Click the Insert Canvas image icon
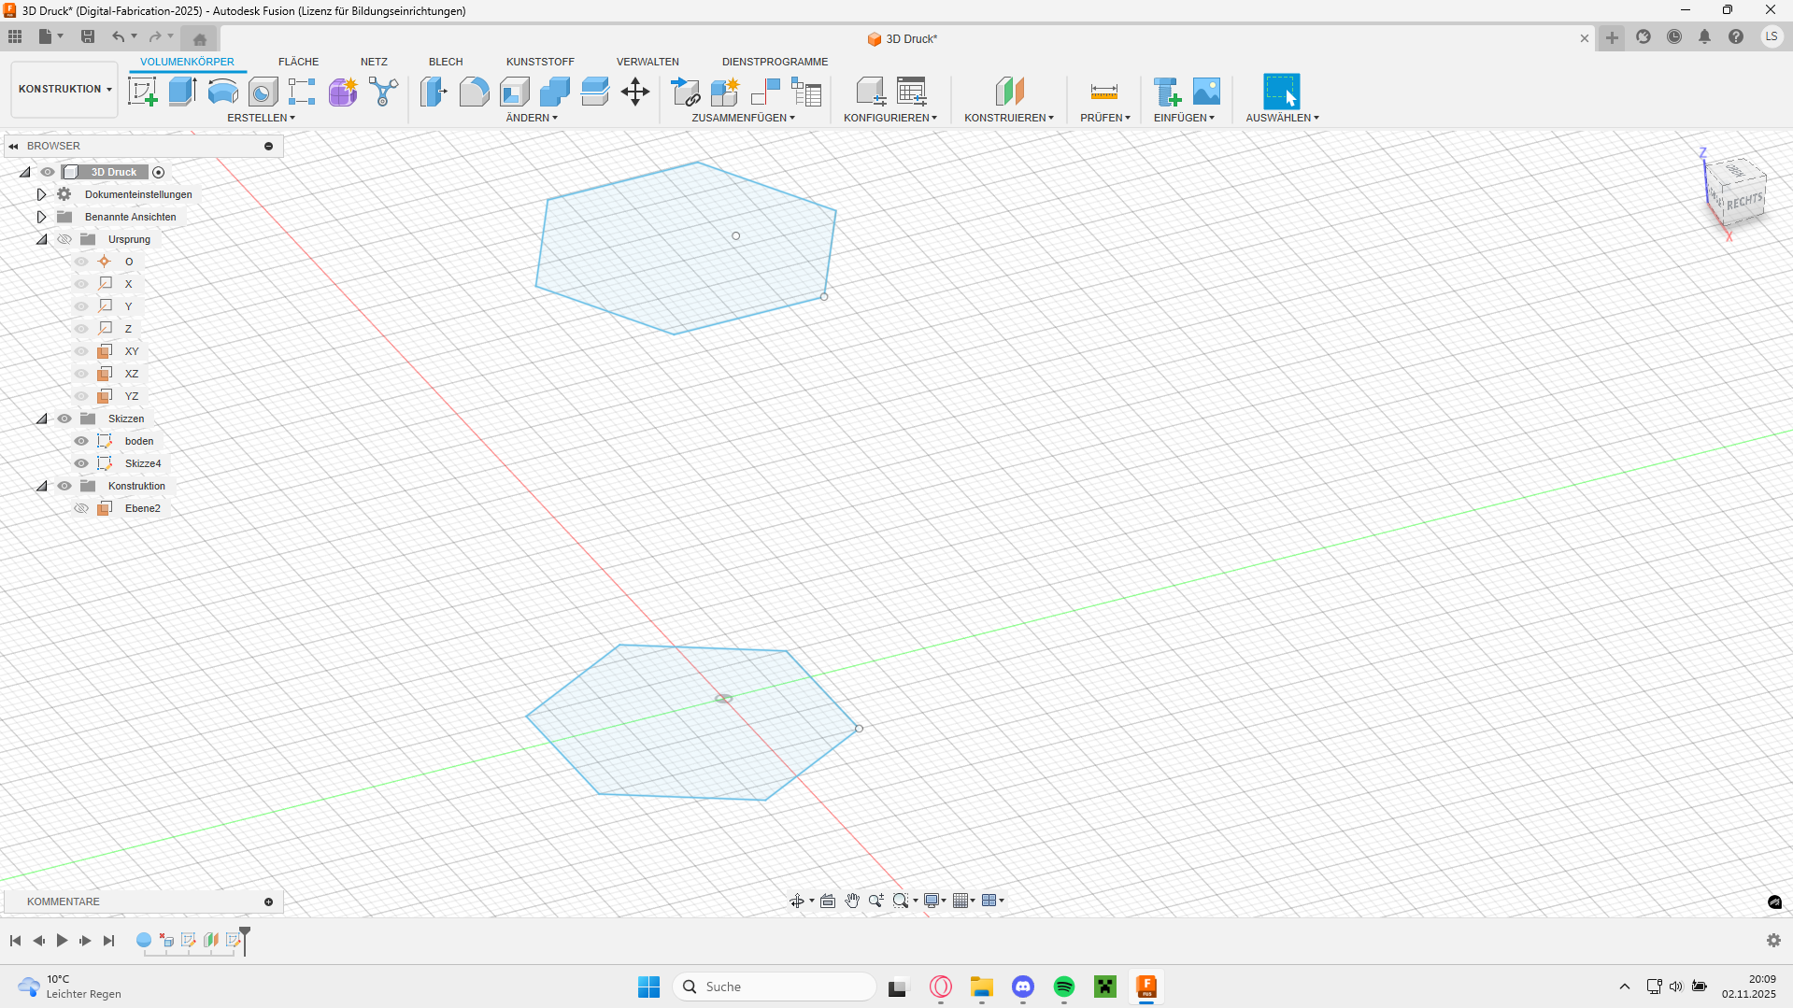1793x1008 pixels. click(1206, 92)
